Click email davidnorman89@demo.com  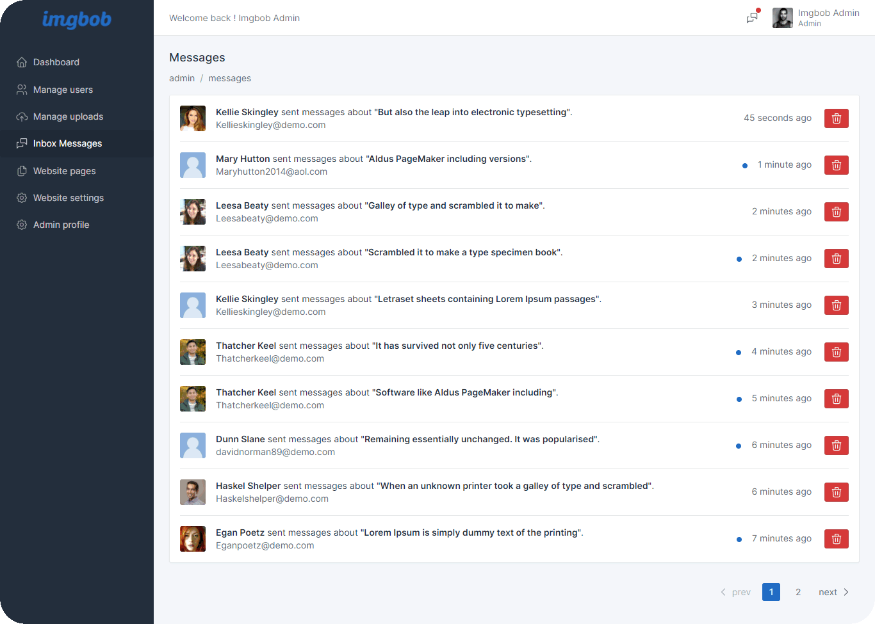tap(275, 452)
